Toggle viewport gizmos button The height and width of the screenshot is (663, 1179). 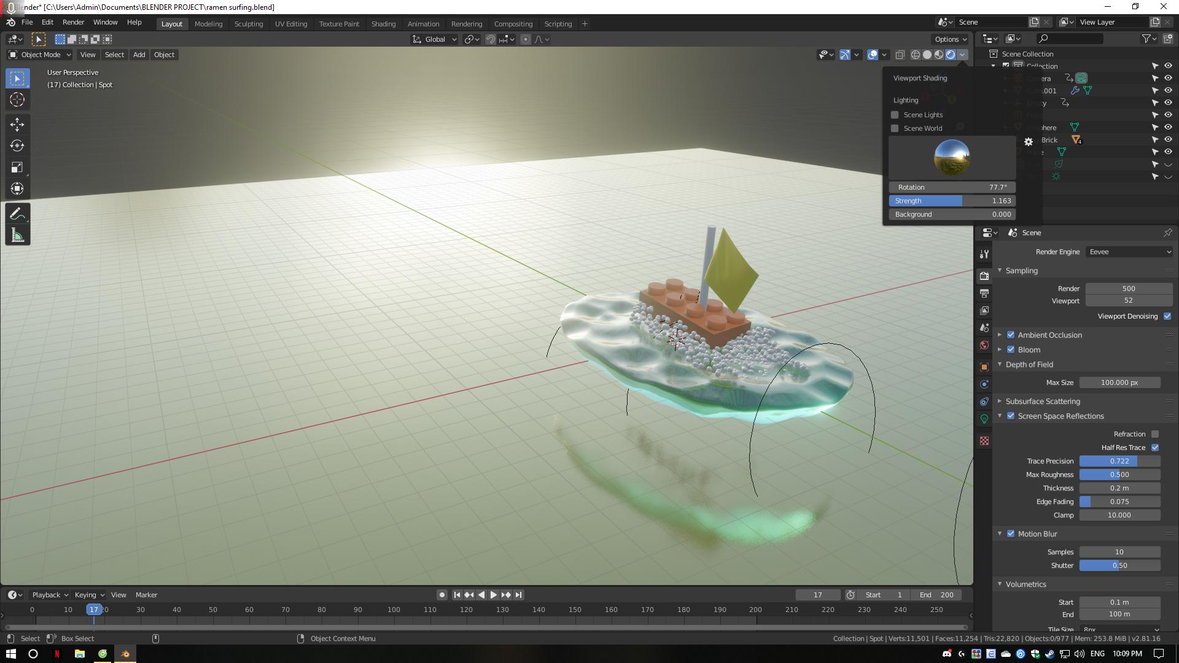845,55
